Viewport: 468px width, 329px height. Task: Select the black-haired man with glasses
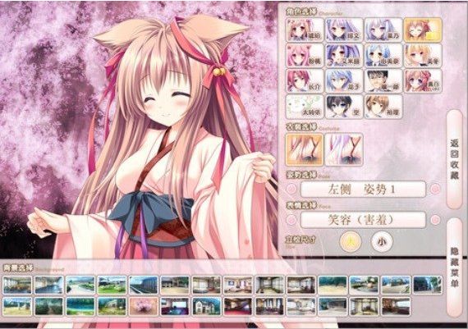point(383,81)
